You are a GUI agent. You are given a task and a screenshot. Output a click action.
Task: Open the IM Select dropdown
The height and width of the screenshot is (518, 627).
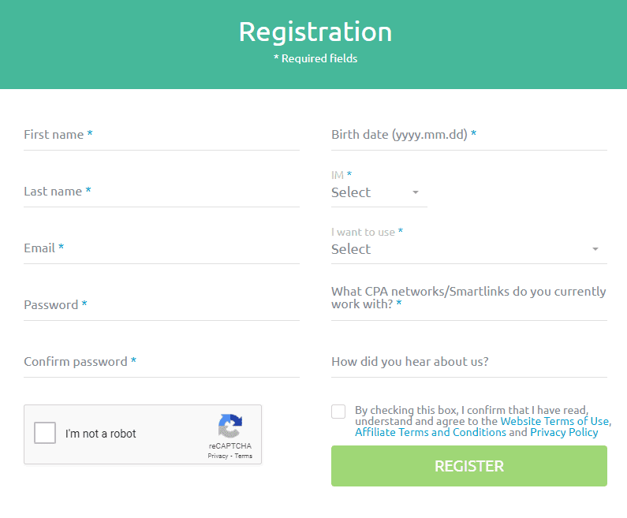tap(379, 192)
